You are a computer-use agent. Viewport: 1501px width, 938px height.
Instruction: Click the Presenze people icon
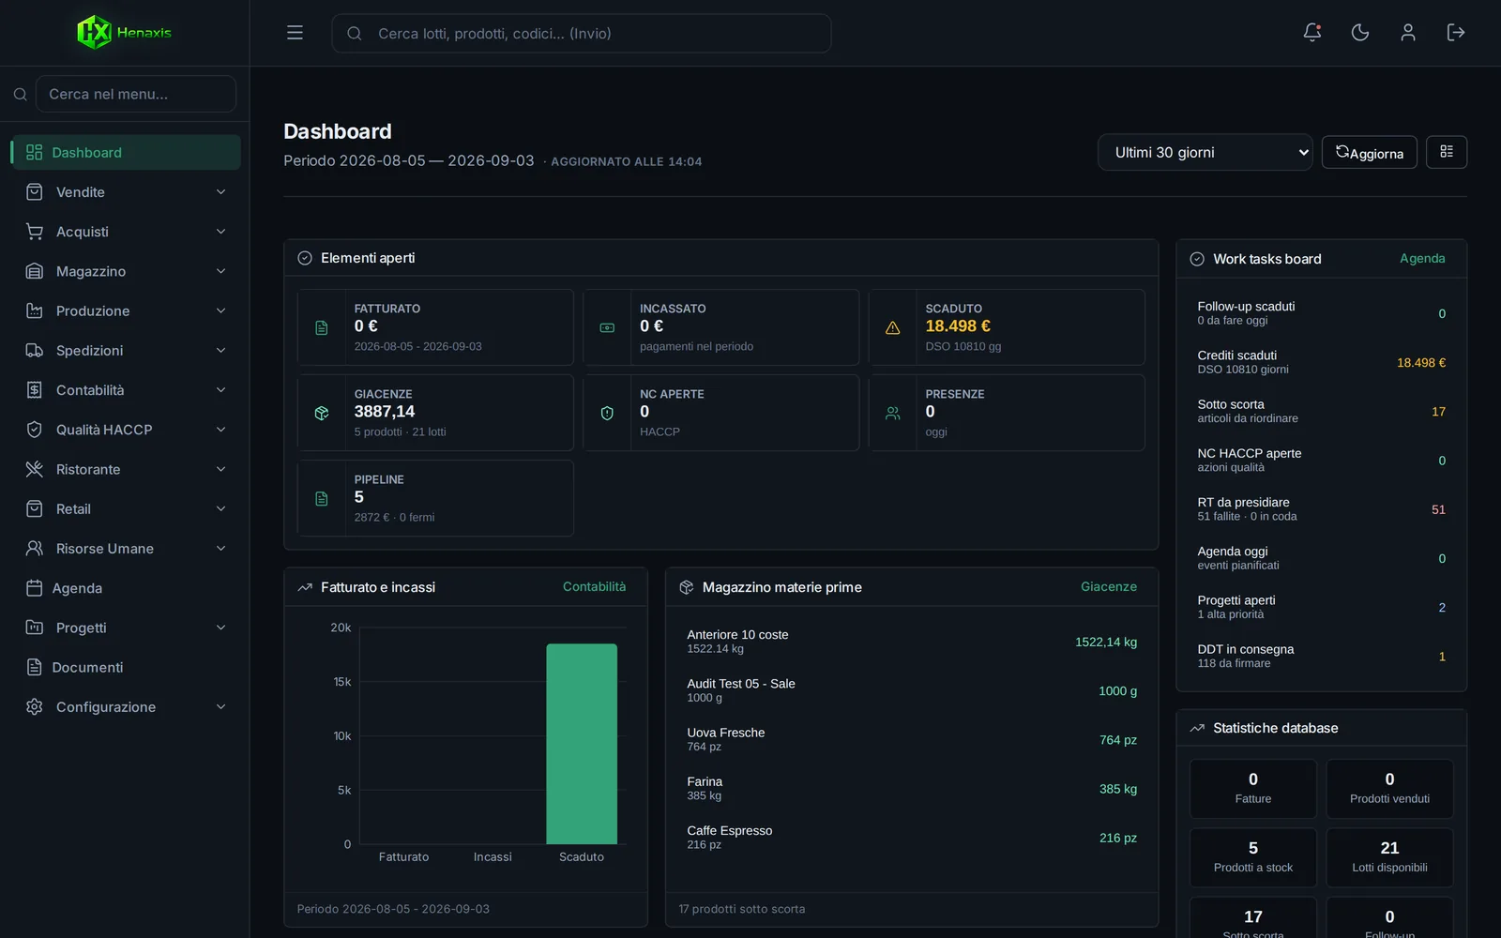pyautogui.click(x=893, y=414)
